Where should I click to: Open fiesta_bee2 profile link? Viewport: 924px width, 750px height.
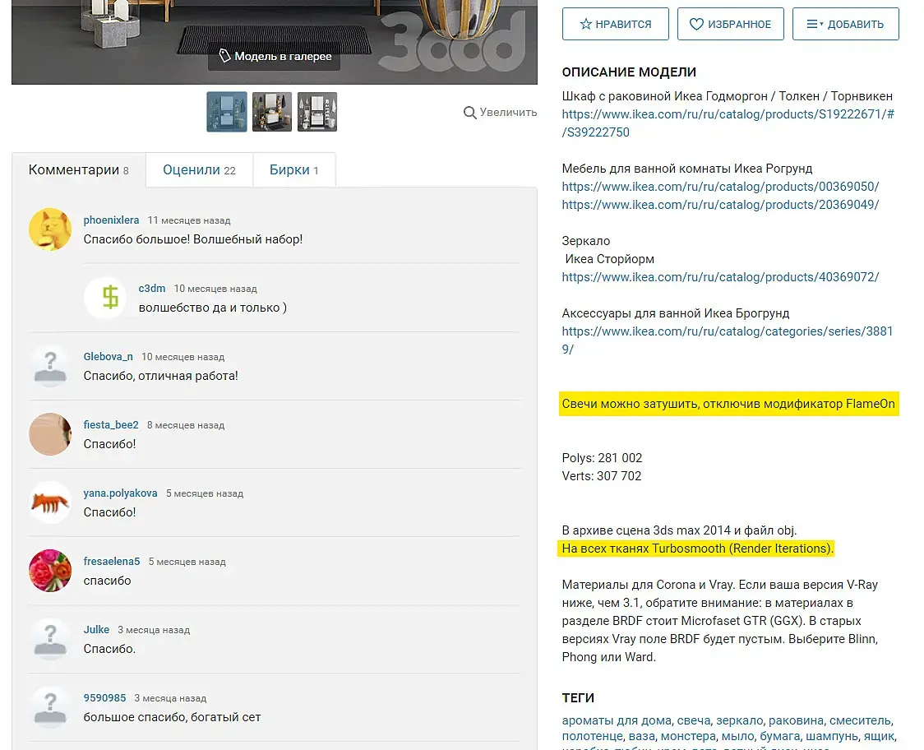click(x=111, y=424)
